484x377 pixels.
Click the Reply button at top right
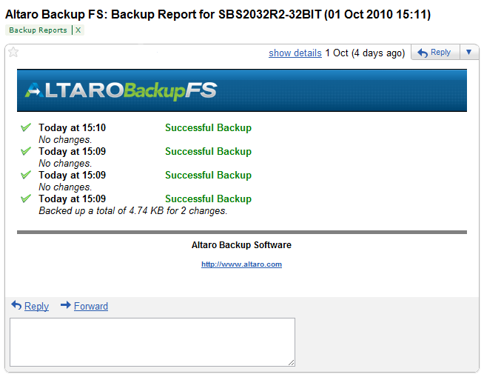(436, 52)
